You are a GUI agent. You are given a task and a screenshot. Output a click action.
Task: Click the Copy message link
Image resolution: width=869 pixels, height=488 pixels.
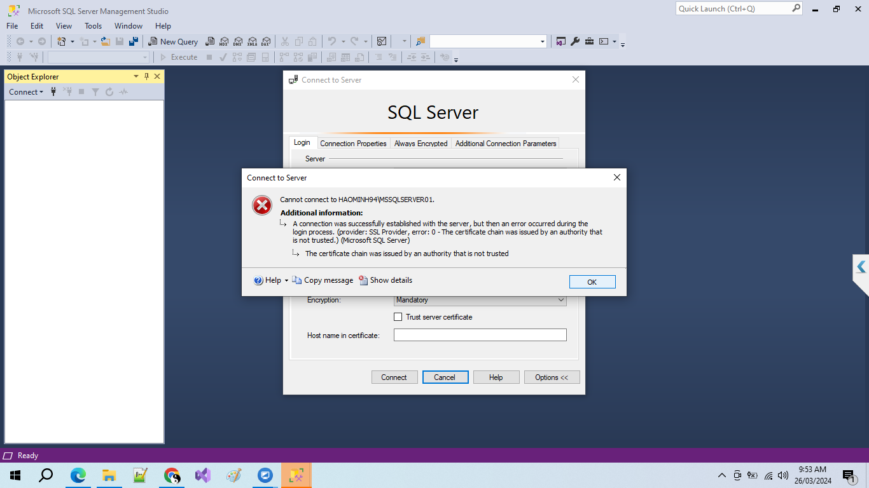click(x=328, y=280)
